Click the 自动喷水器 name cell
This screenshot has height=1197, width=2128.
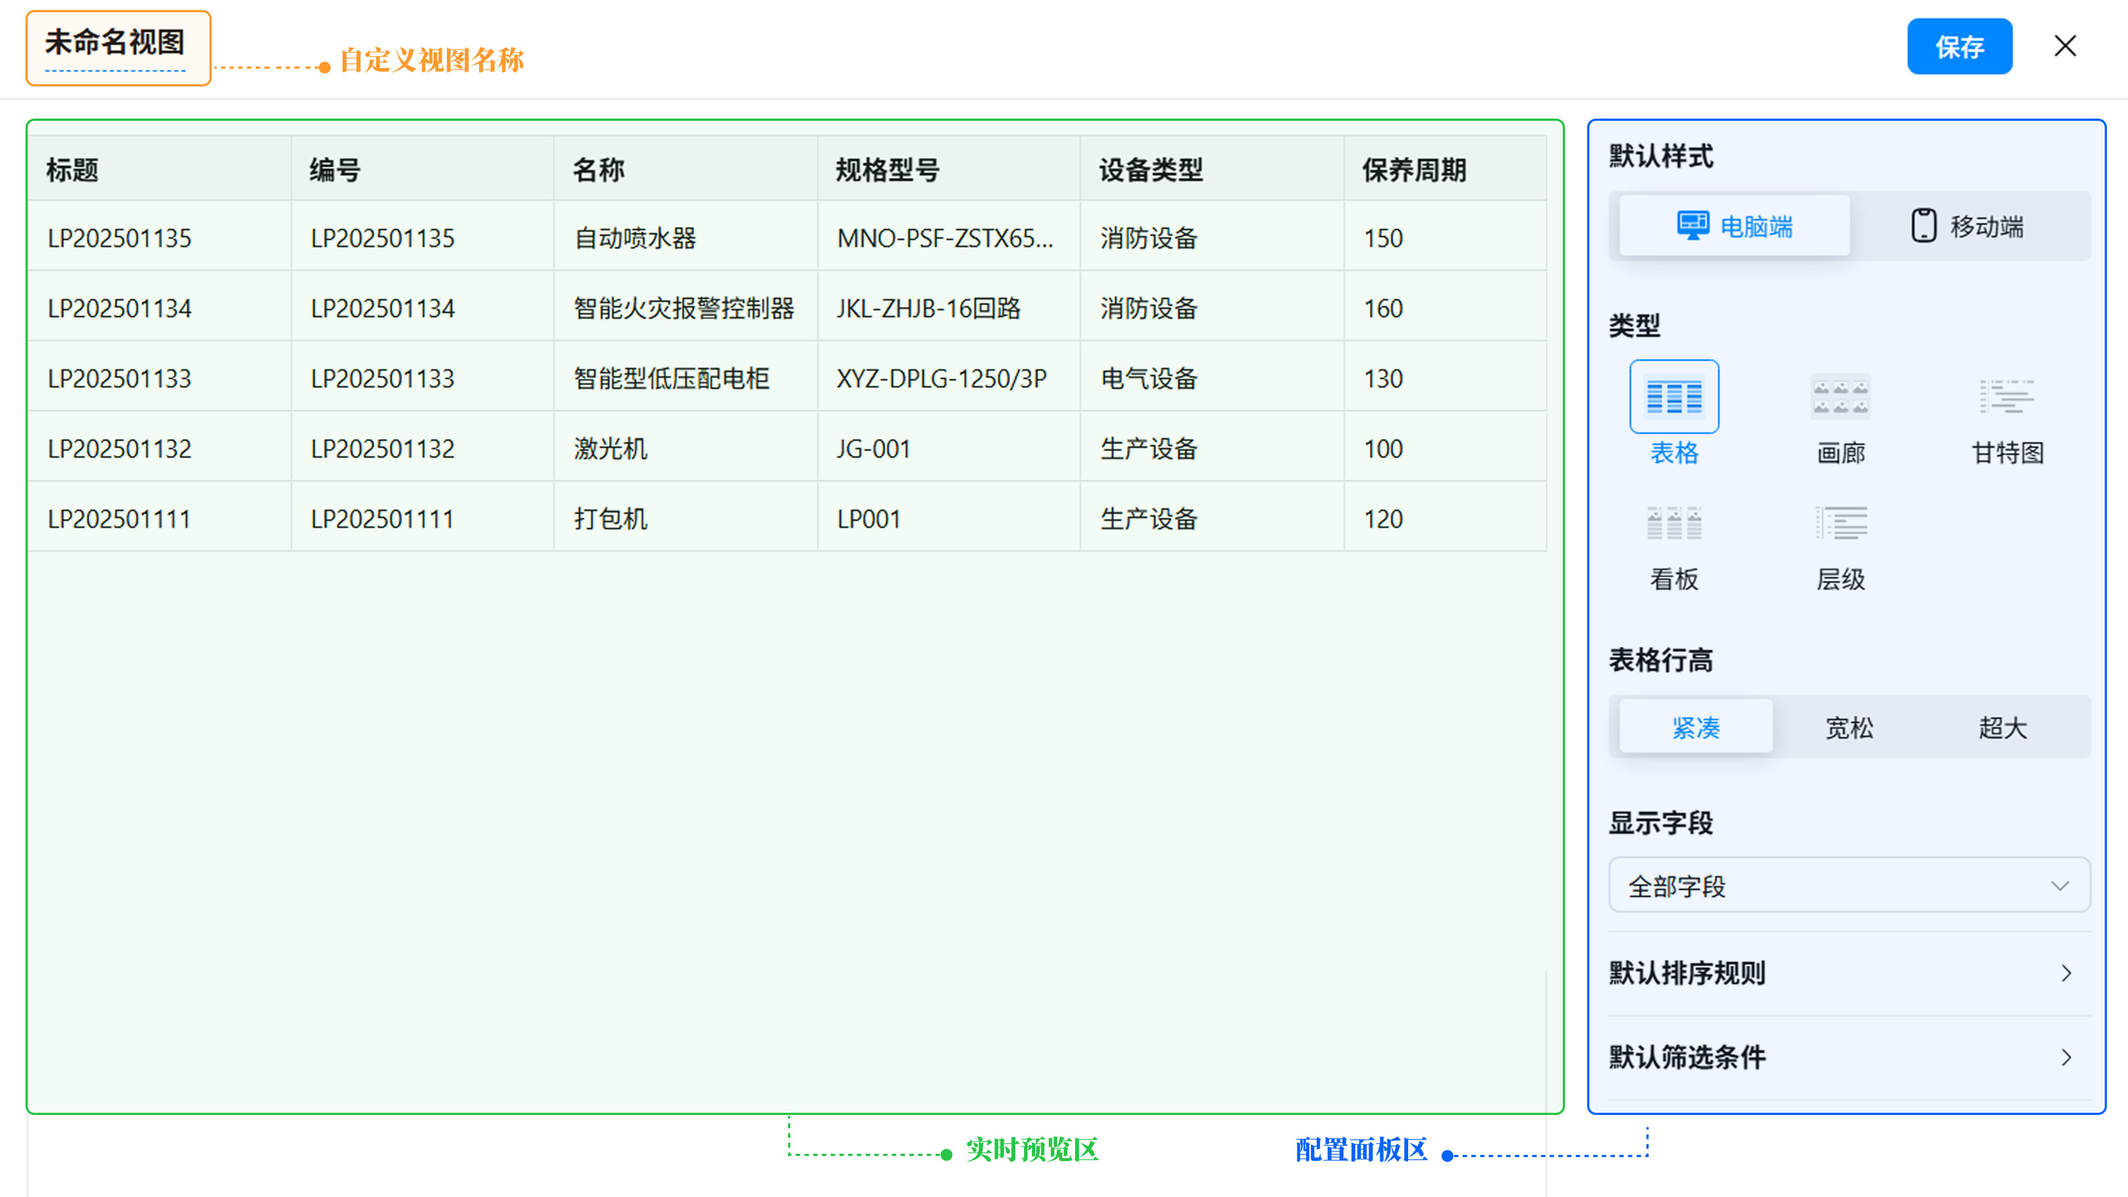click(x=635, y=239)
